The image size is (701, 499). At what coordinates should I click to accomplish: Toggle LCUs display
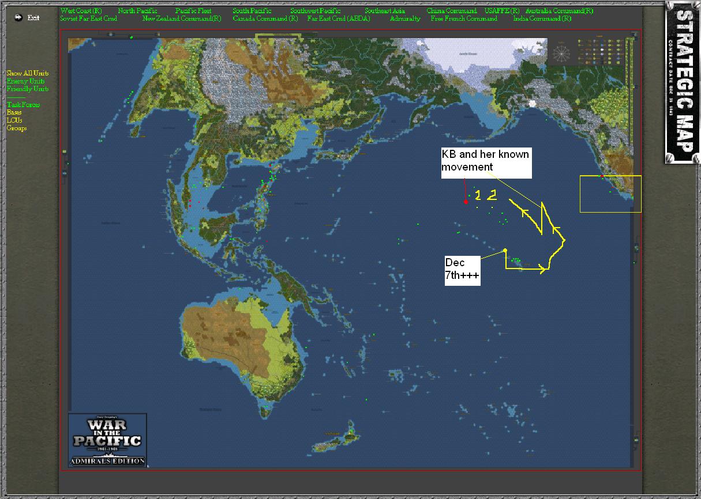pos(14,120)
